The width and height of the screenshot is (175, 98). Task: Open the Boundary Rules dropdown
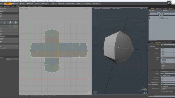[168, 88]
